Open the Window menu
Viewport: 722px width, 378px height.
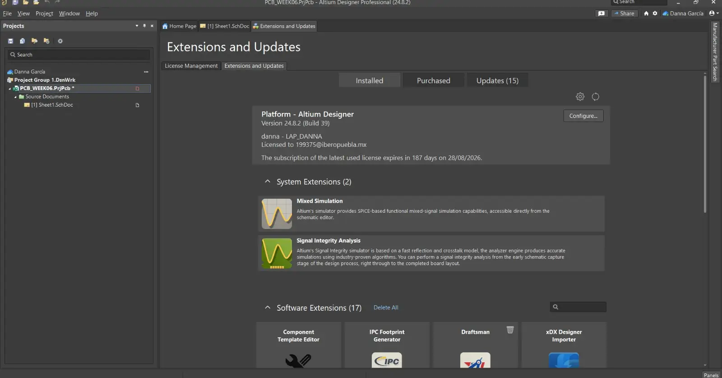[x=69, y=14]
